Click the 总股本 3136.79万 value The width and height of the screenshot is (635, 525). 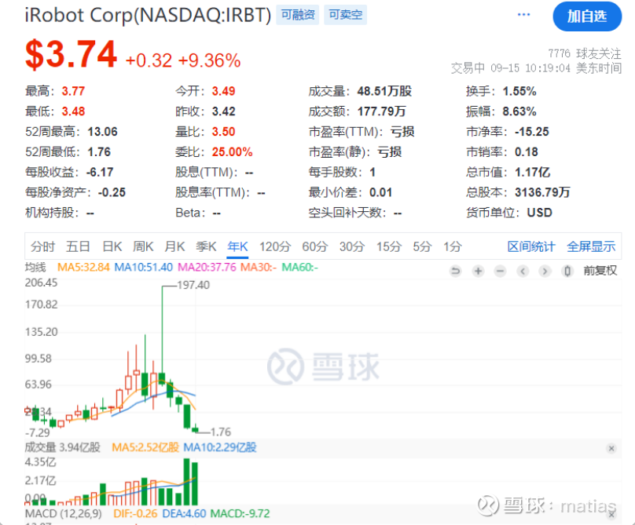pos(542,192)
